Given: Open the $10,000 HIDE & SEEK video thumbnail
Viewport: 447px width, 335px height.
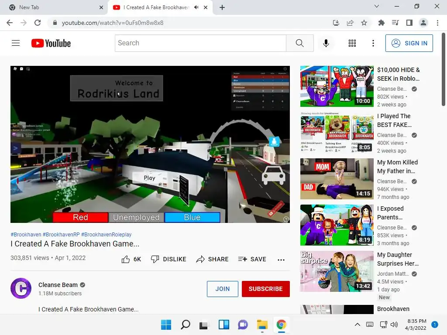Looking at the screenshot, I should click(x=337, y=86).
